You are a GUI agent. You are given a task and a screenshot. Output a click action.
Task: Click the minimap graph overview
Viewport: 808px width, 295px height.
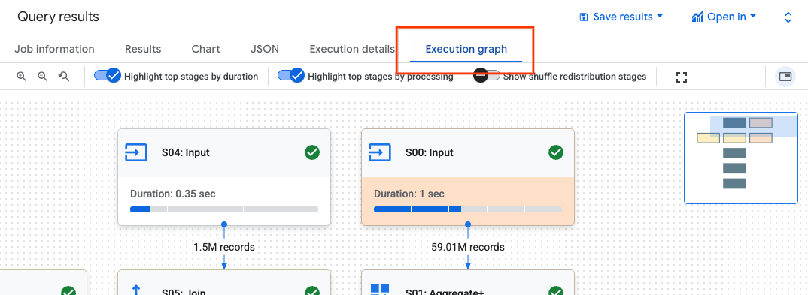click(740, 158)
